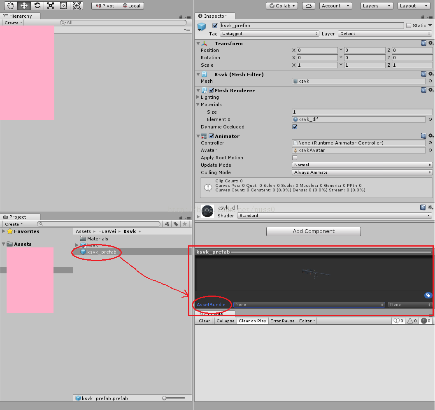
Task: Open the Tag dropdown set to Untagged
Action: (269, 34)
